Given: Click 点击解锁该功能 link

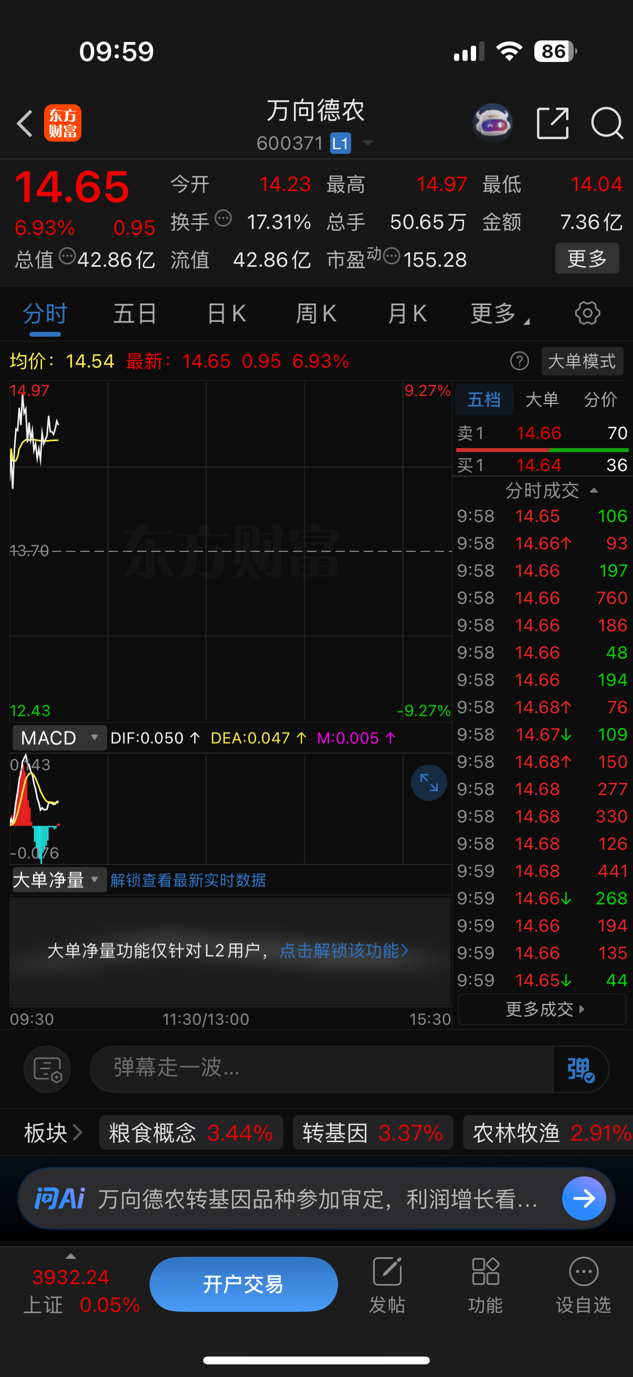Looking at the screenshot, I should (344, 951).
